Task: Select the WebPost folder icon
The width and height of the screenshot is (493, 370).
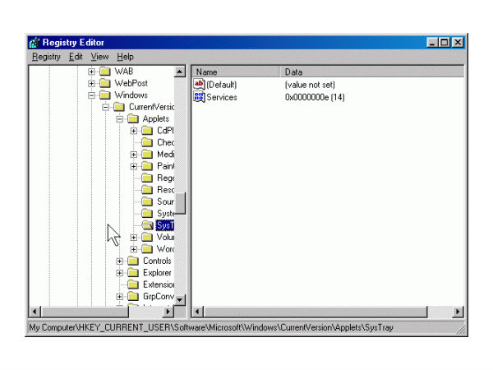Action: pyautogui.click(x=105, y=83)
